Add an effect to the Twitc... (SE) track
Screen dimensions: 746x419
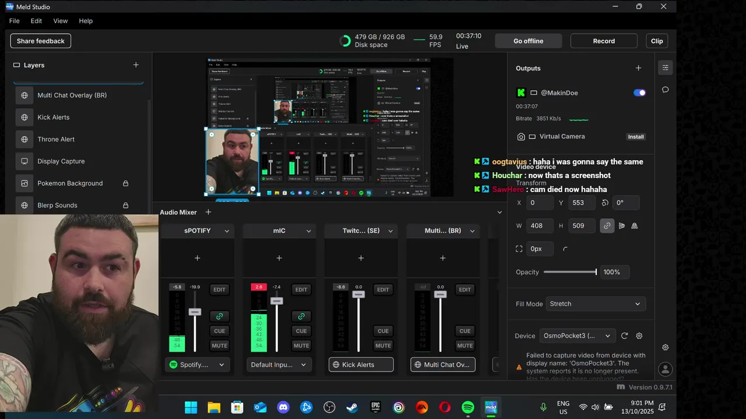[361, 258]
